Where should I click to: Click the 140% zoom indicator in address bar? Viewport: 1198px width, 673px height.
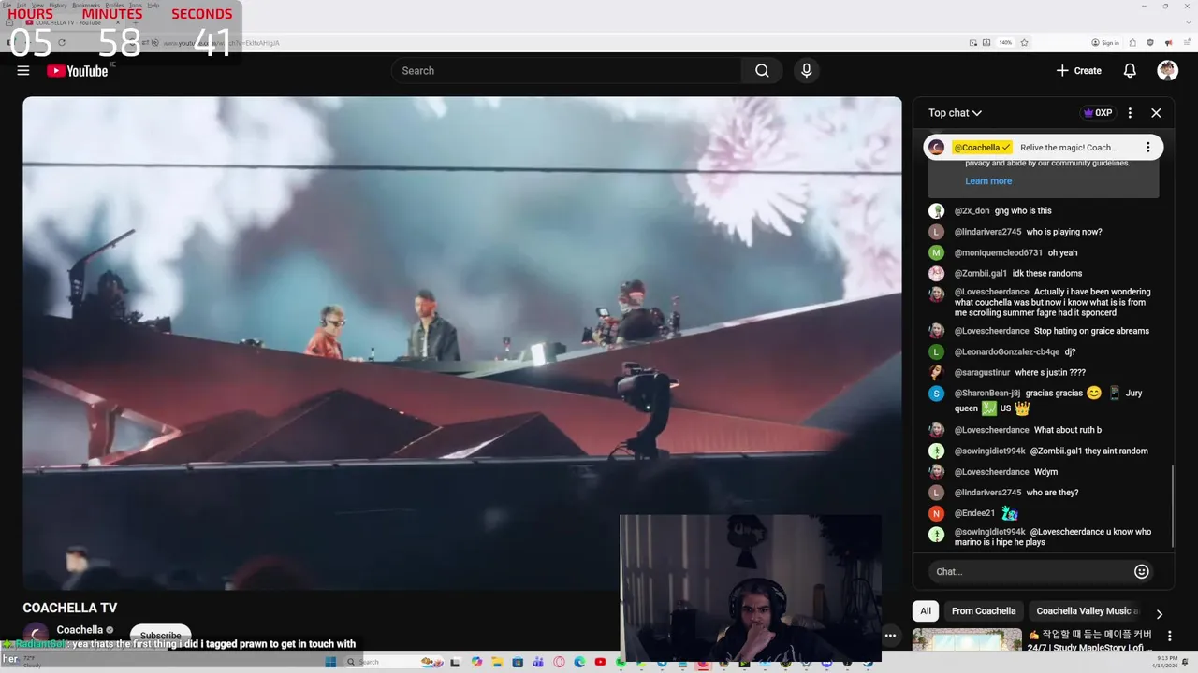click(x=1005, y=42)
